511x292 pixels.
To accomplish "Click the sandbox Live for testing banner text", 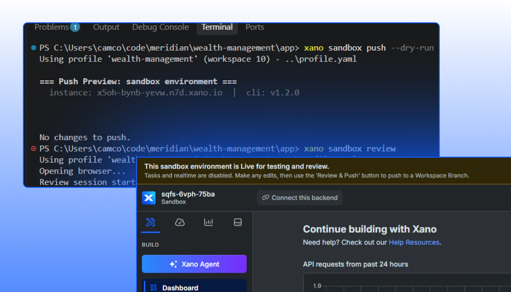I will point(236,166).
